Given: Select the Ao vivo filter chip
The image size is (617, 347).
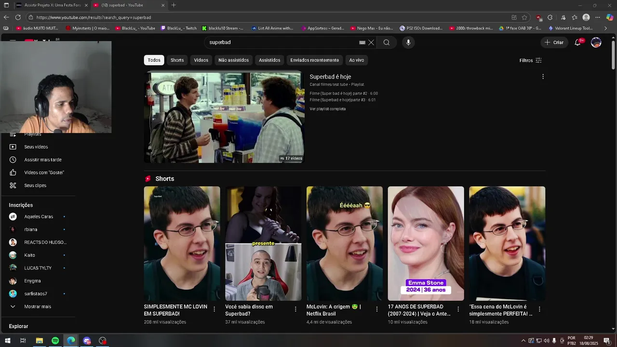Looking at the screenshot, I should coord(357,60).
